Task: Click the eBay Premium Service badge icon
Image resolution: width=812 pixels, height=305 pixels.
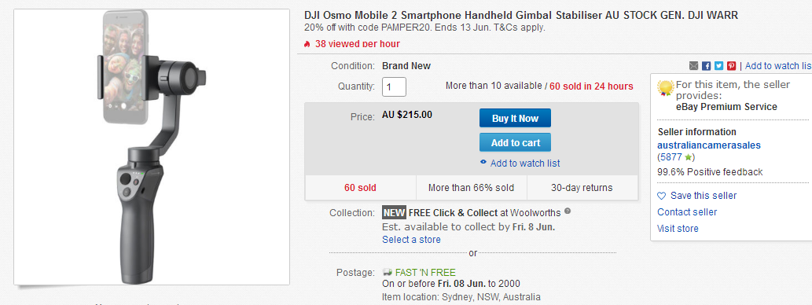Action: (x=666, y=89)
